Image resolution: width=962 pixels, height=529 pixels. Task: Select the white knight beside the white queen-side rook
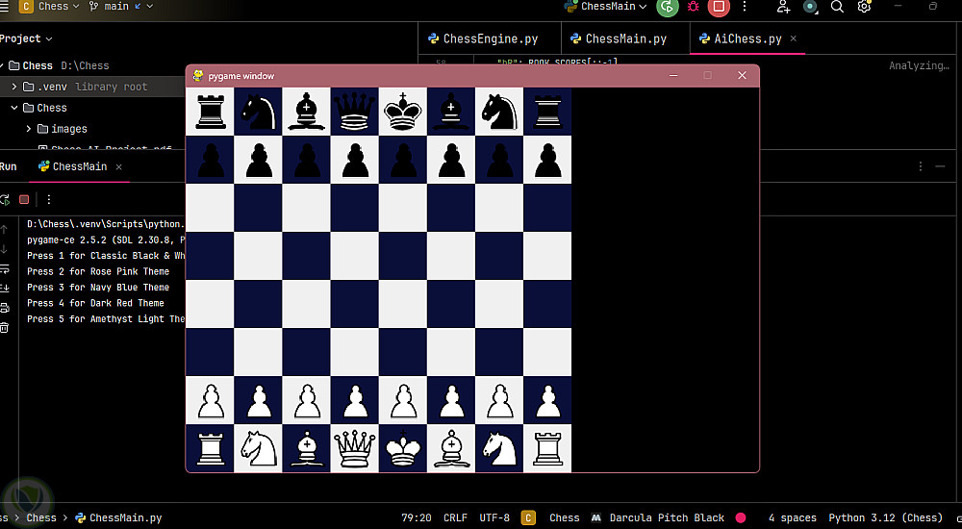click(258, 448)
